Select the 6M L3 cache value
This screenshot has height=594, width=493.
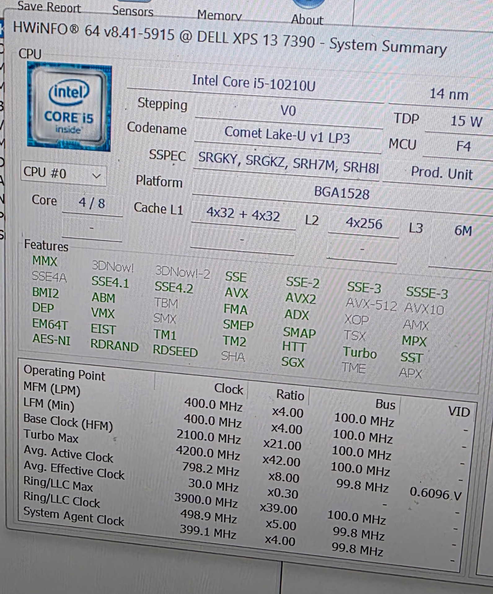(463, 231)
